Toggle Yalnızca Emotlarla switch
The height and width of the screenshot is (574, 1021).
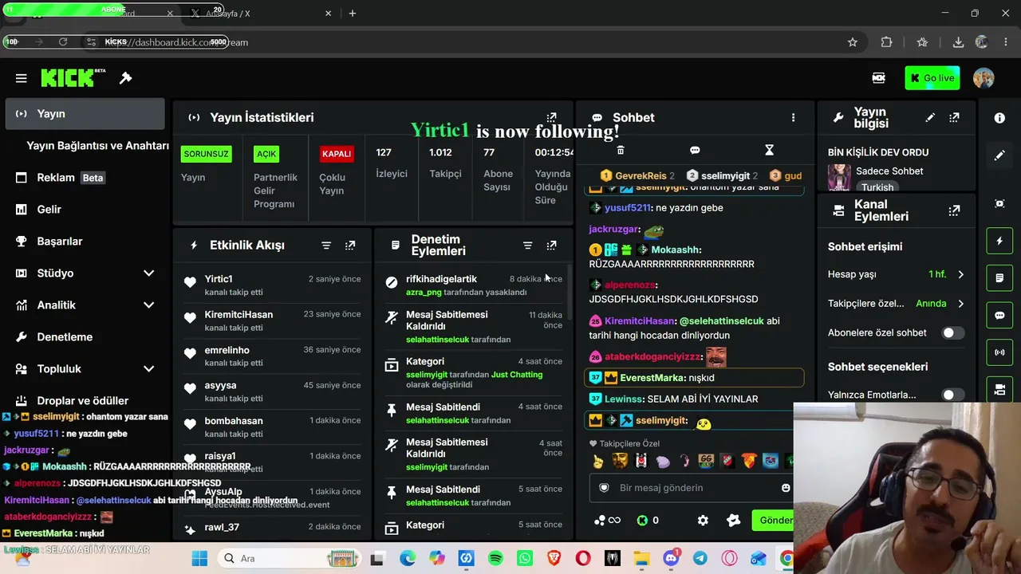click(x=952, y=395)
